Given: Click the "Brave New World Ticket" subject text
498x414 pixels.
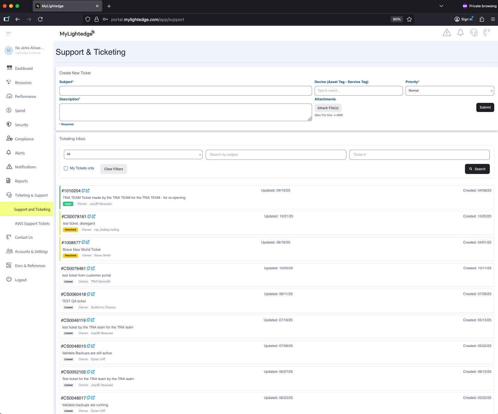Looking at the screenshot, I should [82, 249].
